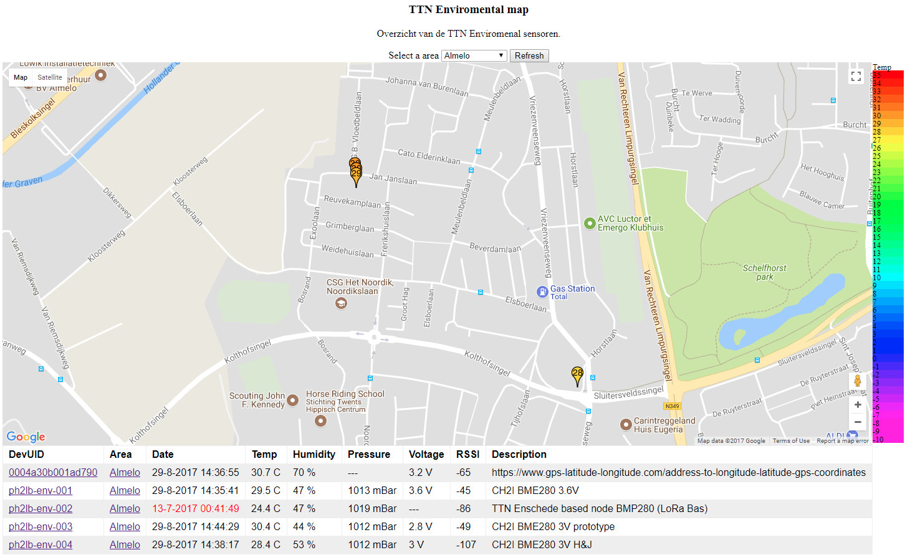Click the description CH2I BME280 3V prototype
Screen dimensions: 910x560
click(x=553, y=526)
